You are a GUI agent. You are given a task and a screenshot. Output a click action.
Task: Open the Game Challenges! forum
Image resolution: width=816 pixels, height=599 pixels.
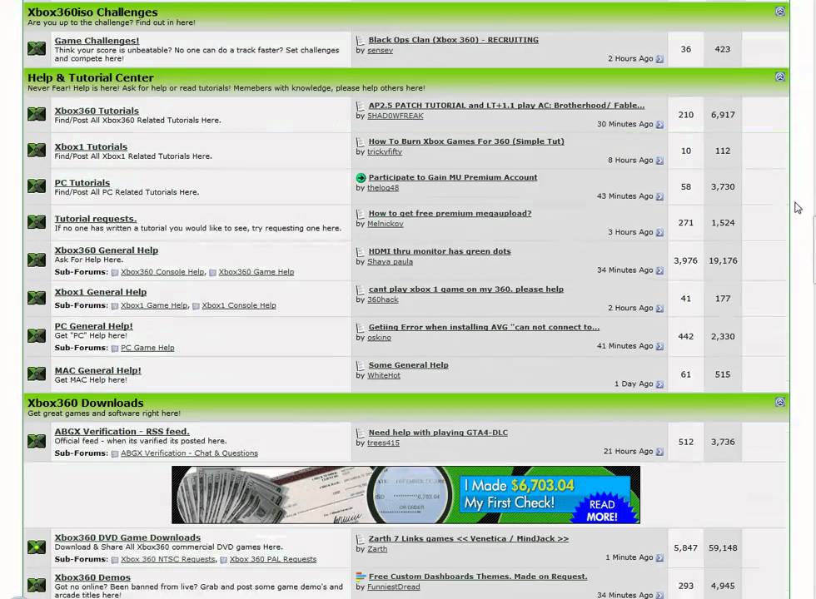click(97, 41)
